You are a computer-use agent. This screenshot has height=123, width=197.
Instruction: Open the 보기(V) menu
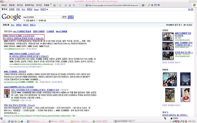(x=20, y=5)
